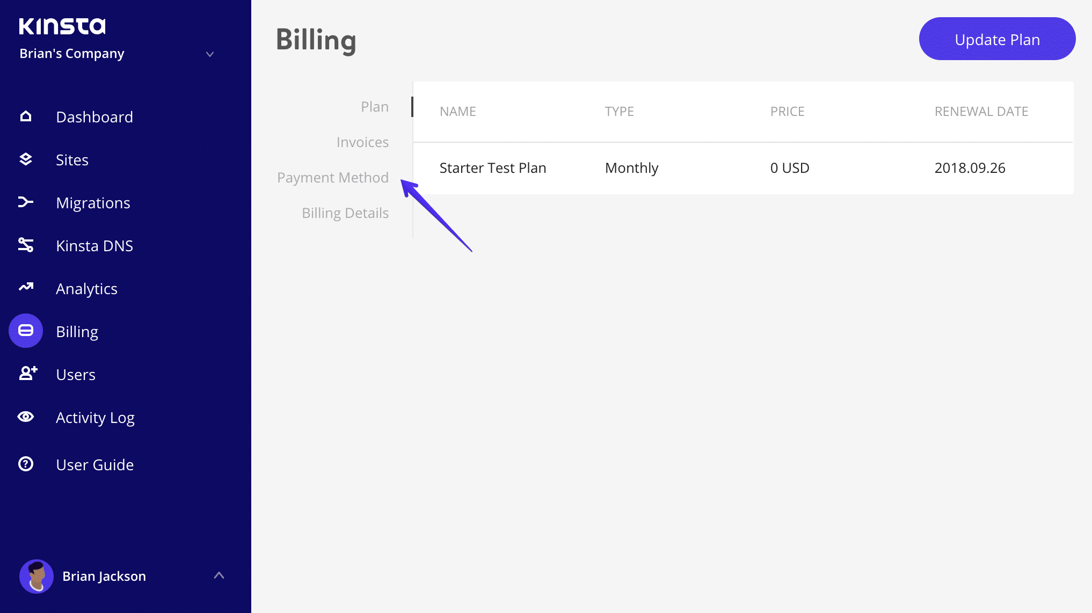Open the User Guide section

[95, 464]
